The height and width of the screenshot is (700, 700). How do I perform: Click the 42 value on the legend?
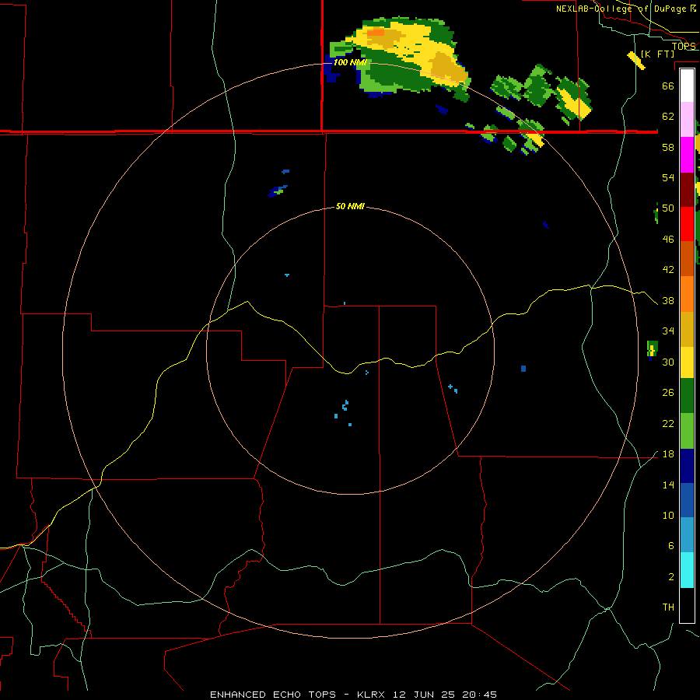coord(668,270)
